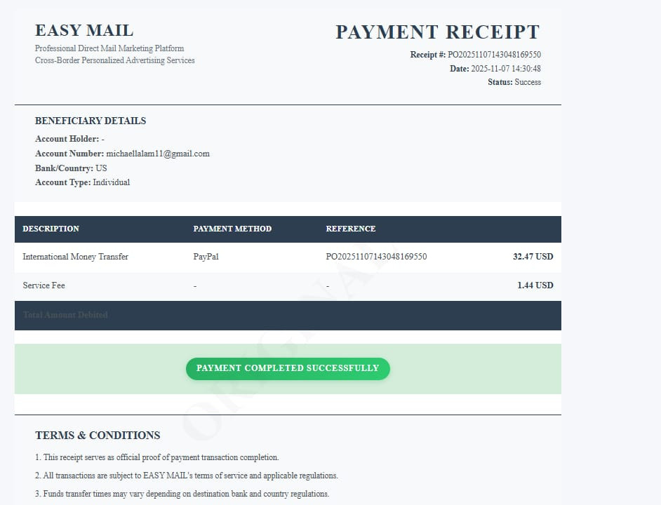The image size is (661, 505).
Task: Click the Service Fee row label
Action: click(44, 285)
